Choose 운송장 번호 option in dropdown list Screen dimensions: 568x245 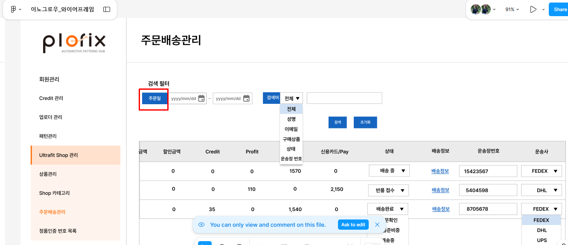tap(291, 159)
